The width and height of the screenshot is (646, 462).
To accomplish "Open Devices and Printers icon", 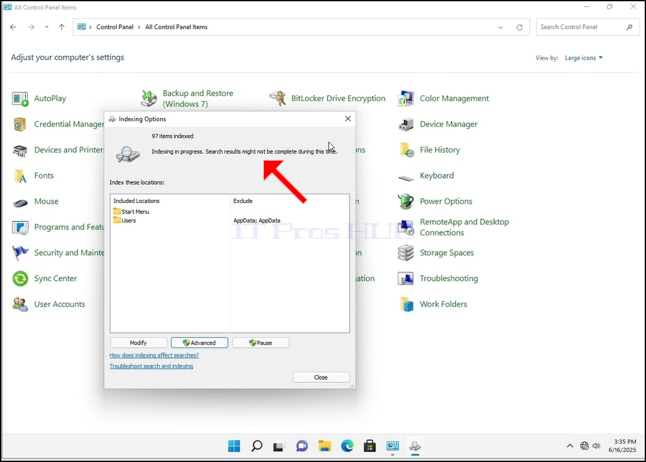I will click(20, 150).
